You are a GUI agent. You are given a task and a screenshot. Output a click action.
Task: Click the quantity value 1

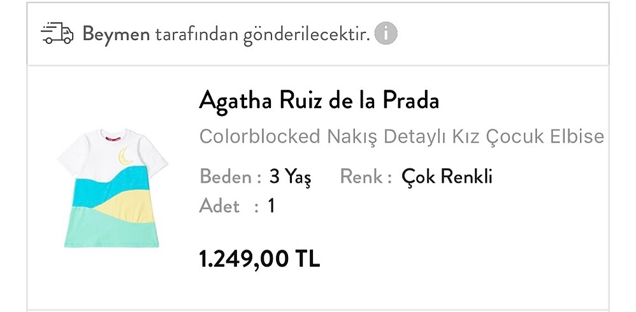(x=271, y=206)
